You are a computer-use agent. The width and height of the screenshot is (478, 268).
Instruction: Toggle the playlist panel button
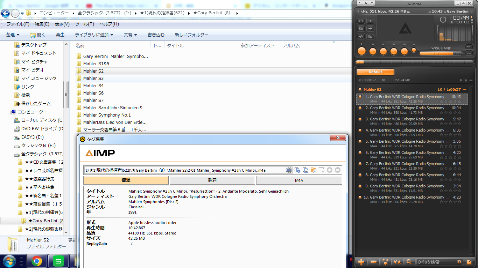[x=469, y=53]
